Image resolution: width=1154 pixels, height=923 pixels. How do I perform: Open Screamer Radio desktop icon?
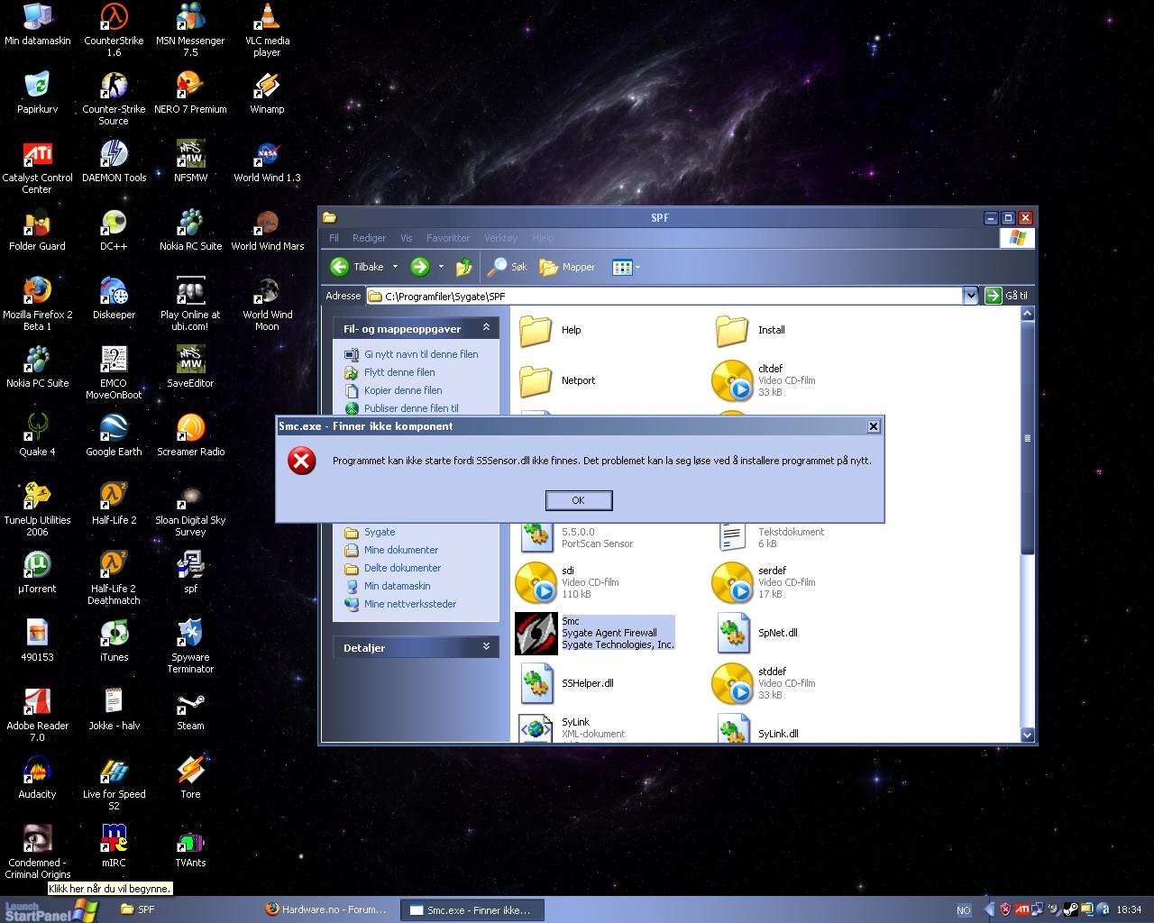click(190, 435)
